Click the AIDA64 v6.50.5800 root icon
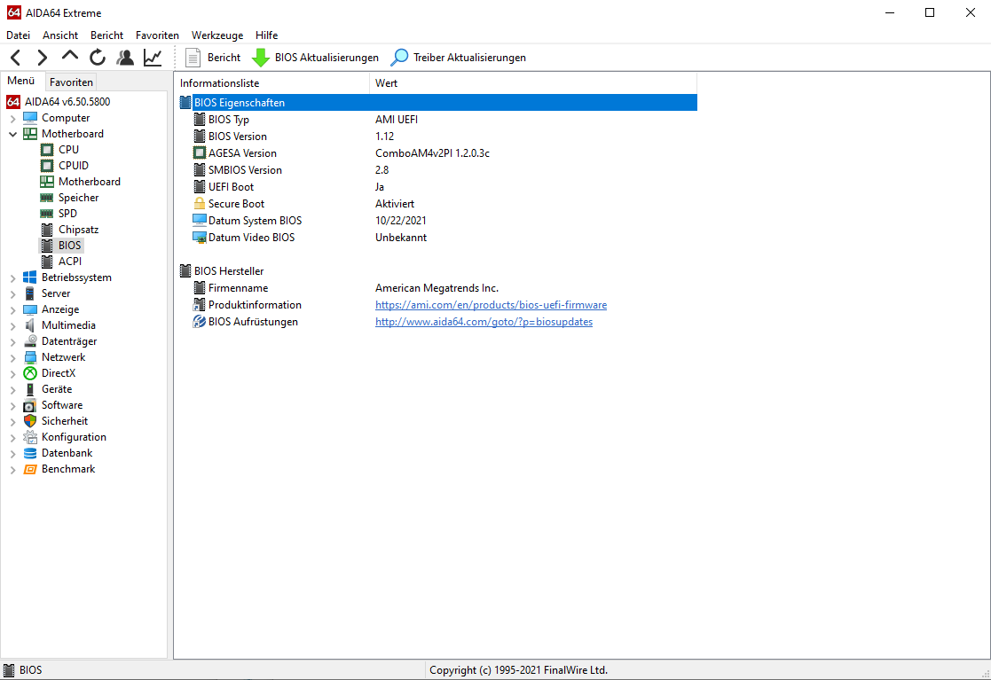This screenshot has height=680, width=991. click(13, 102)
